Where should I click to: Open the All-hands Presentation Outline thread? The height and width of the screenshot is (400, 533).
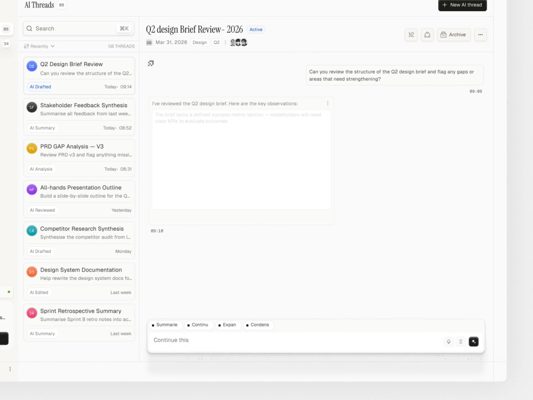(x=79, y=199)
